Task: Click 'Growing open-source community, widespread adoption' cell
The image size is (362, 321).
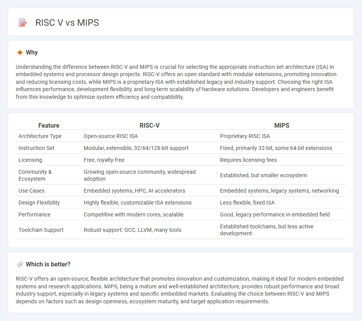Action: 140,175
